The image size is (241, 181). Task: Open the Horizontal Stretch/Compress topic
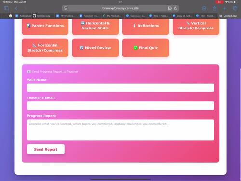point(45,48)
